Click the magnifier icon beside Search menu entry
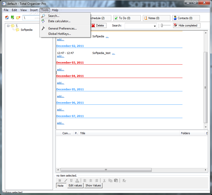The height and width of the screenshot is (195, 212). [43, 16]
